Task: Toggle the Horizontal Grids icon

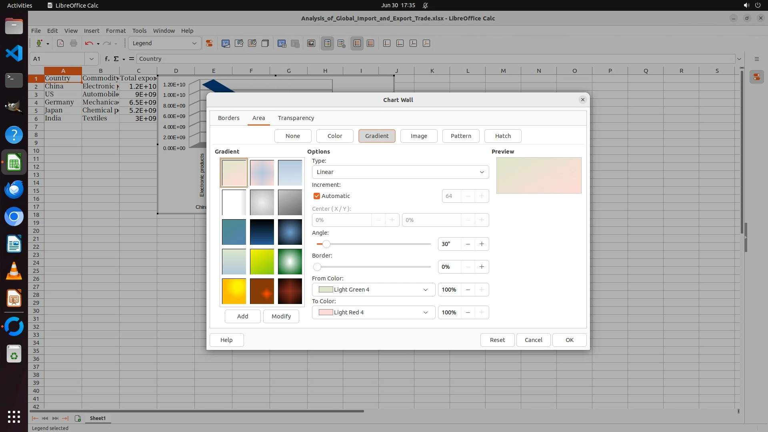Action: pos(357,43)
